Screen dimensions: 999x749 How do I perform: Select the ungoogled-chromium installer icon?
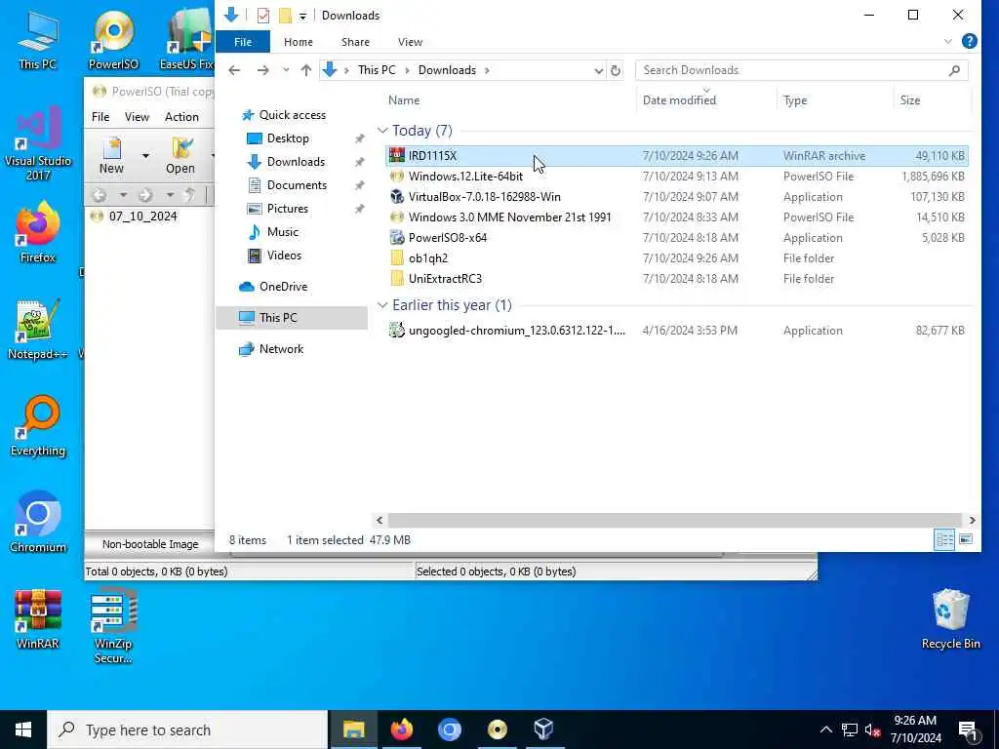pos(397,330)
